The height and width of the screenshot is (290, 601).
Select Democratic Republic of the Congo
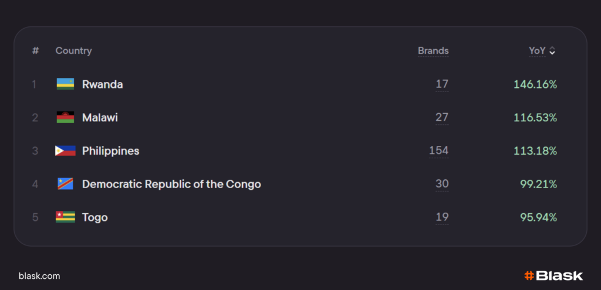tap(171, 184)
